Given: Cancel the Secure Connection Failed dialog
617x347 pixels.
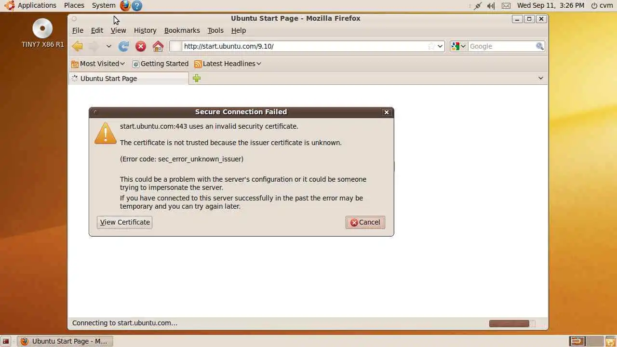Looking at the screenshot, I should 365,222.
